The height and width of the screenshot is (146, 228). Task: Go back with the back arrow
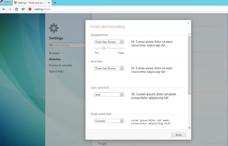(4, 9)
